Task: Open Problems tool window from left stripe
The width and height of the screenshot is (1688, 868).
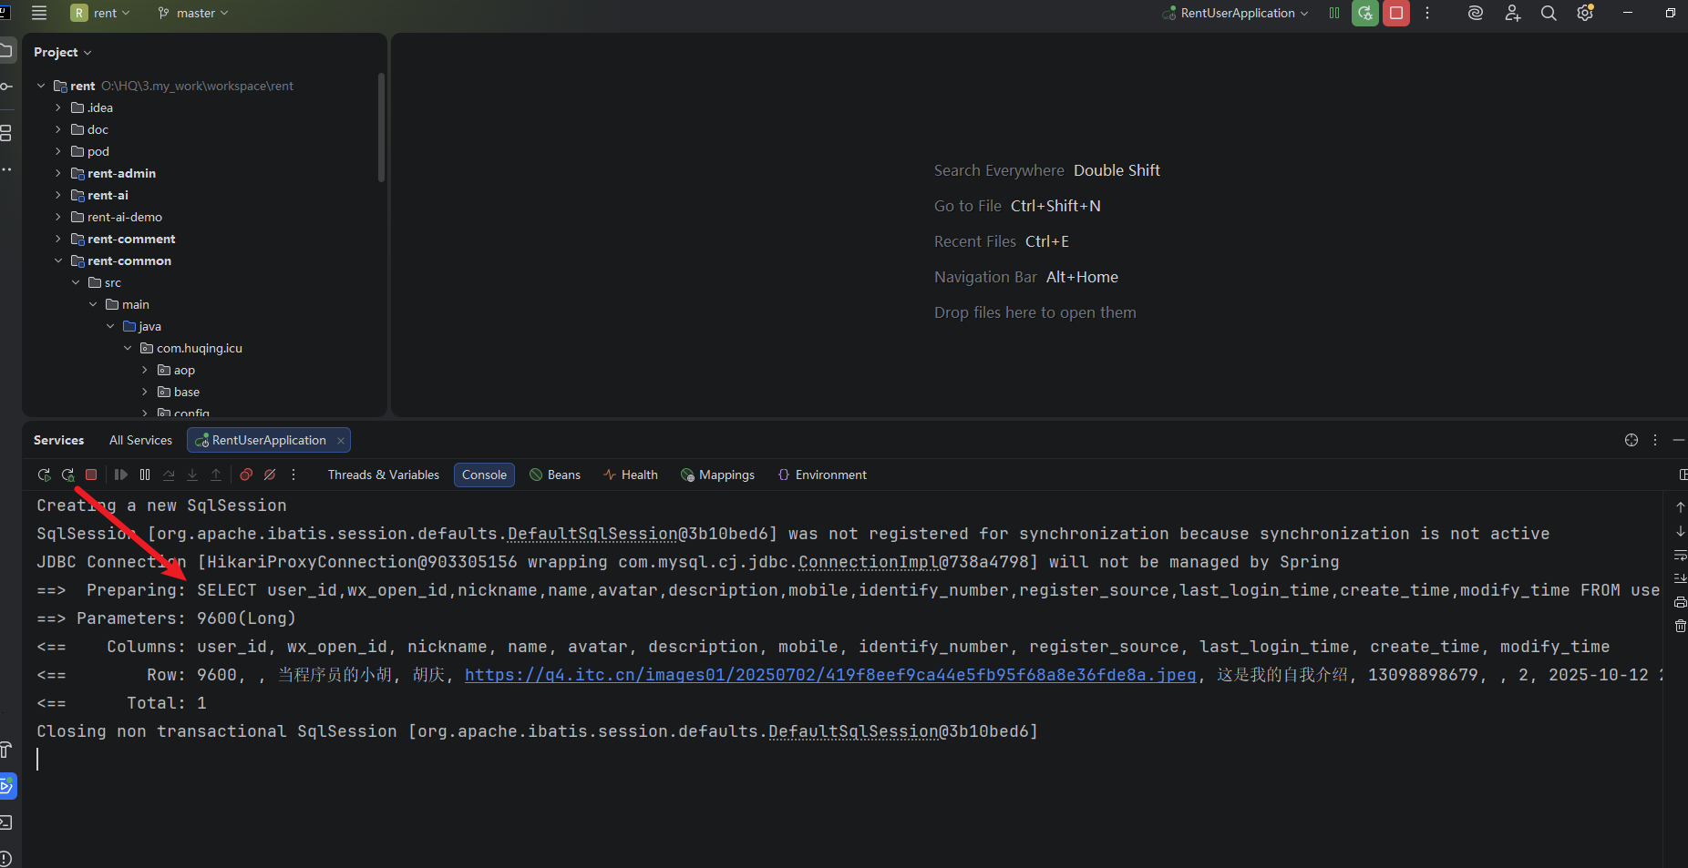Action: (x=6, y=858)
